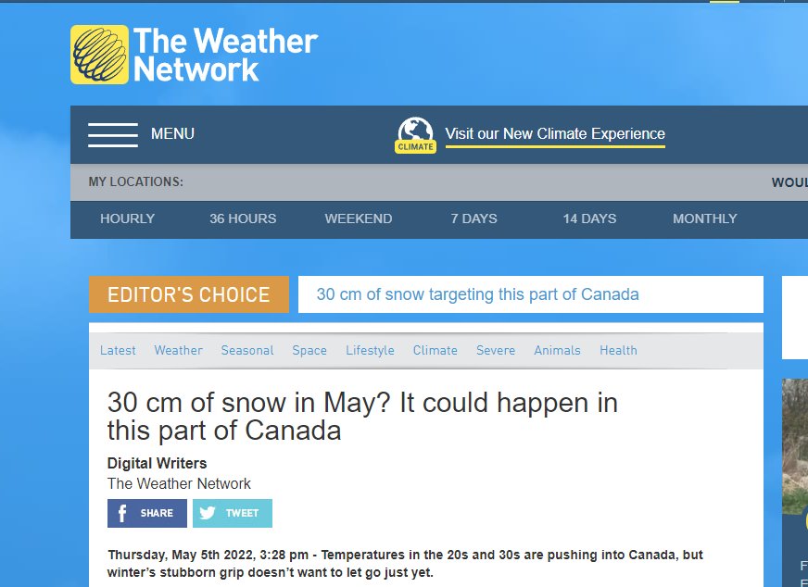808x587 pixels.
Task: Select the Severe weather category
Action: [496, 351]
